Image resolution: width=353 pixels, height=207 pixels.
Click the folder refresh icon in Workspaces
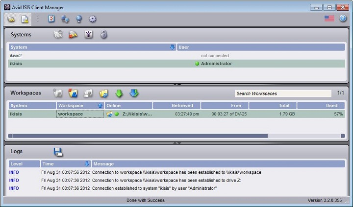coord(103,93)
